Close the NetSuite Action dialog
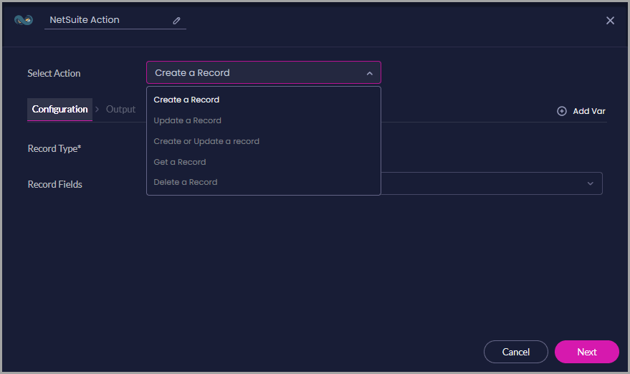Image resolution: width=630 pixels, height=374 pixels. coord(610,21)
